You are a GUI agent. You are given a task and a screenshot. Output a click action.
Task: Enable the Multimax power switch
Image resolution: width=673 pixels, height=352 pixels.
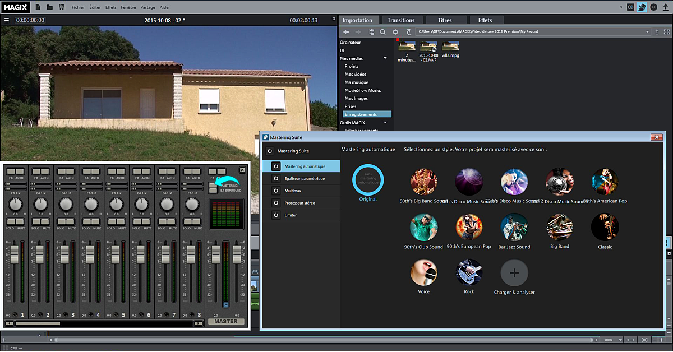(x=275, y=191)
